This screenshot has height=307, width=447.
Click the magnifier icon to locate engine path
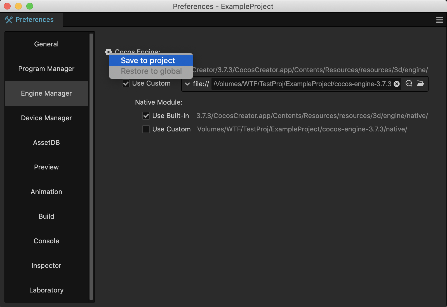pos(409,83)
